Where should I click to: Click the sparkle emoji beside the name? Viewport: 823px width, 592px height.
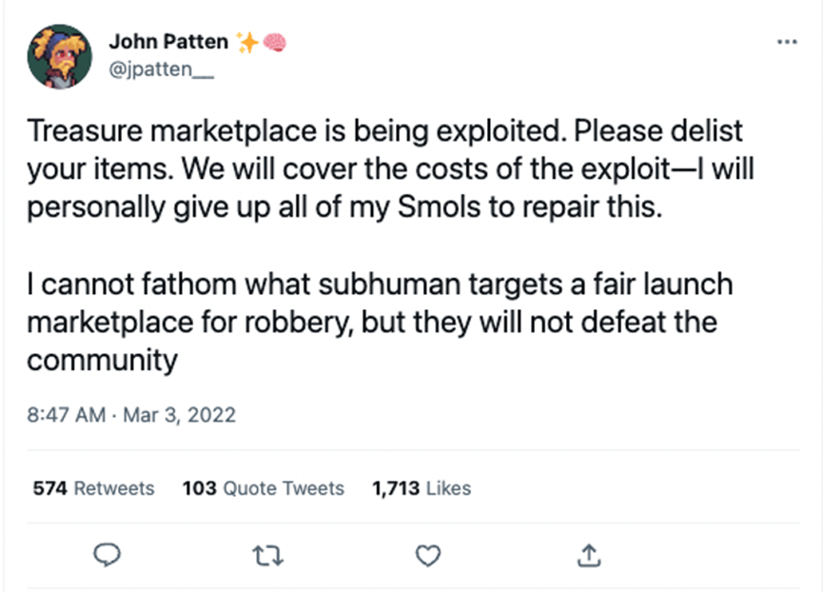point(246,41)
